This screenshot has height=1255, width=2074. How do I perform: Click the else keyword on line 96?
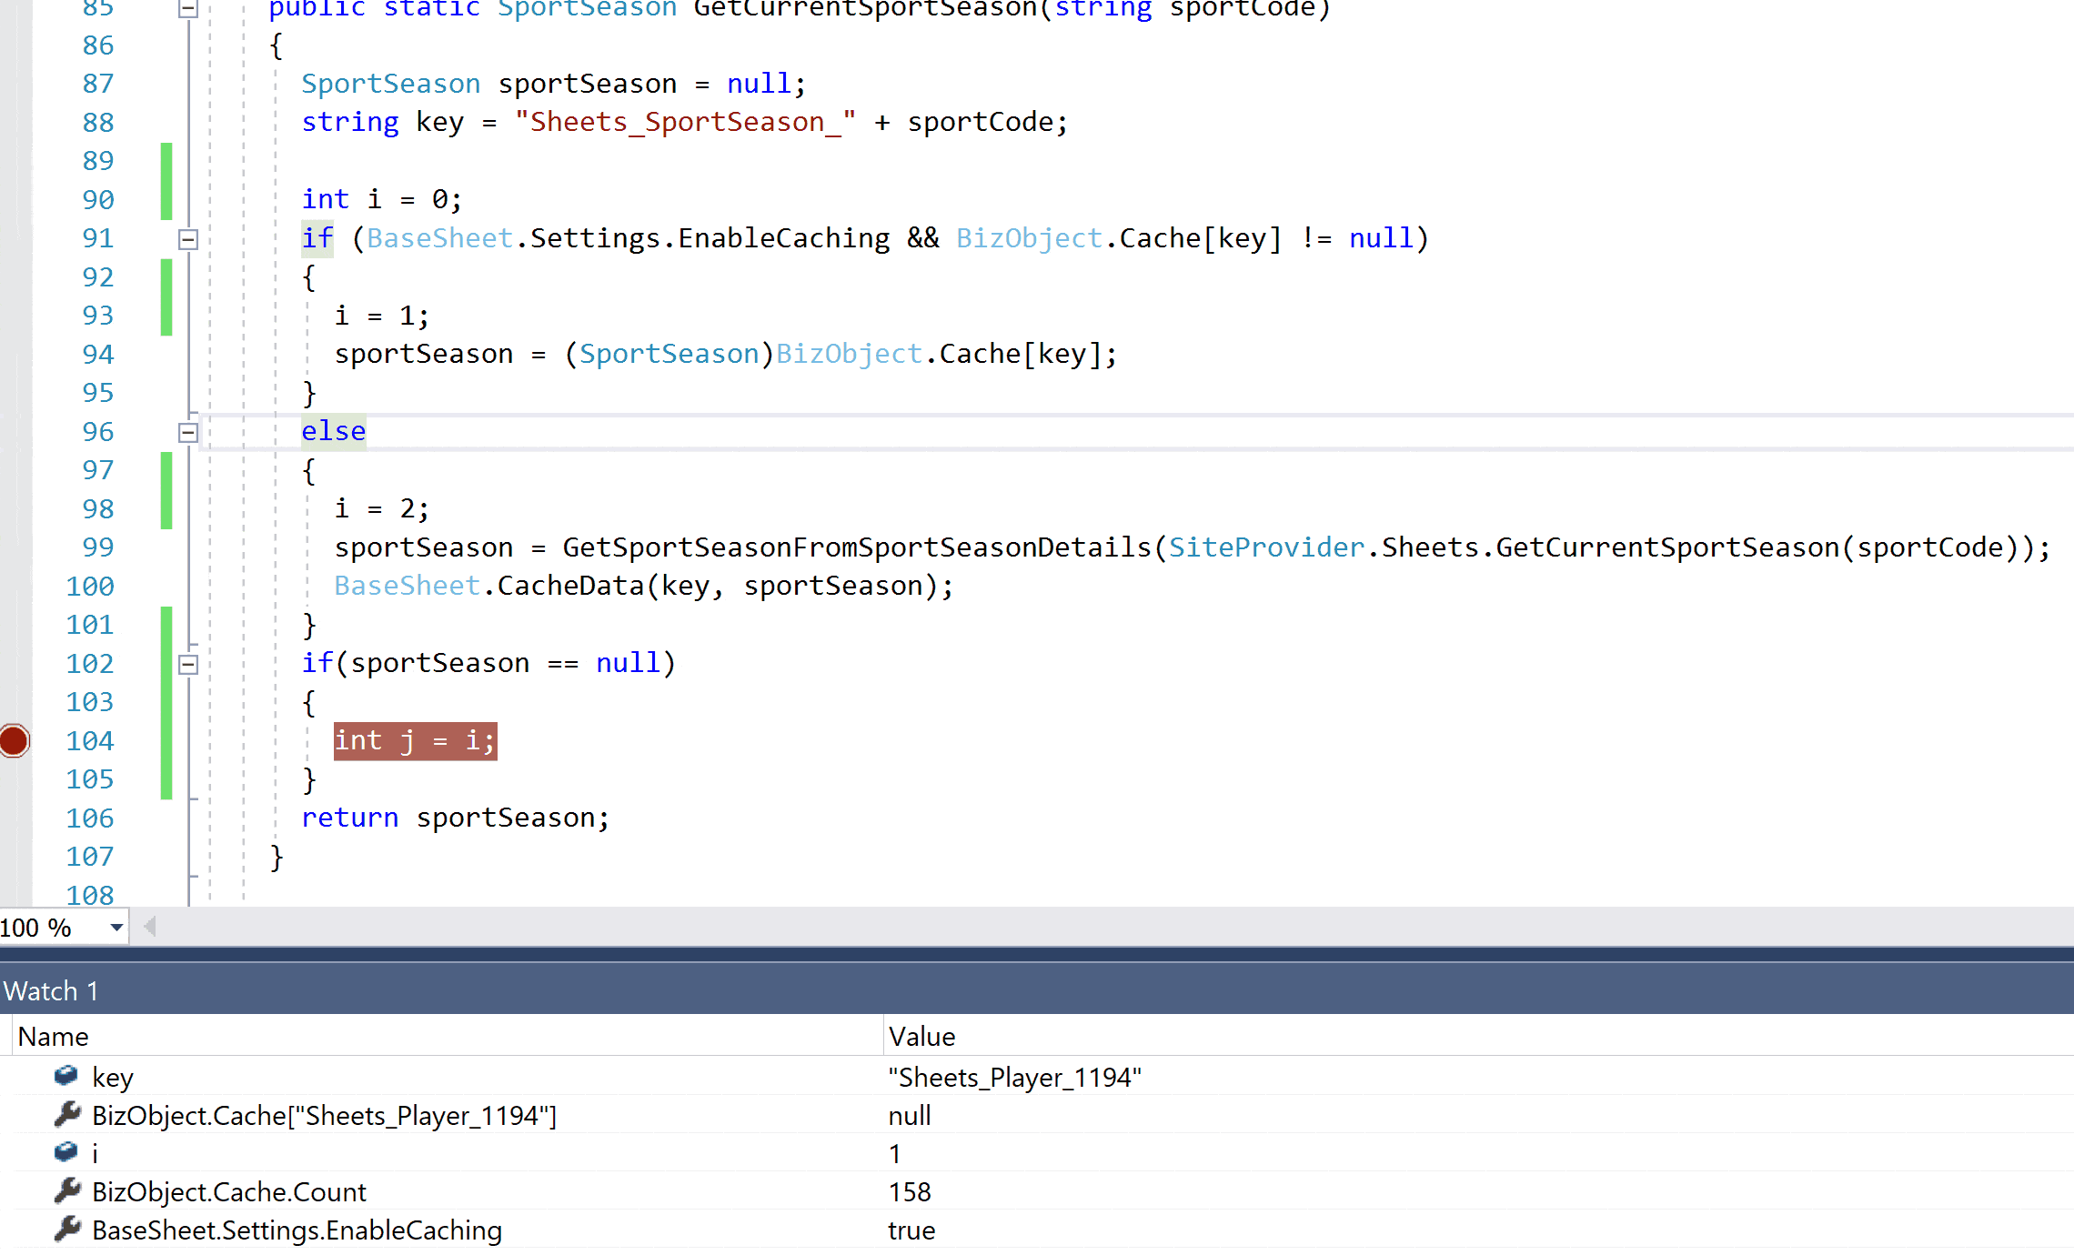(x=333, y=431)
